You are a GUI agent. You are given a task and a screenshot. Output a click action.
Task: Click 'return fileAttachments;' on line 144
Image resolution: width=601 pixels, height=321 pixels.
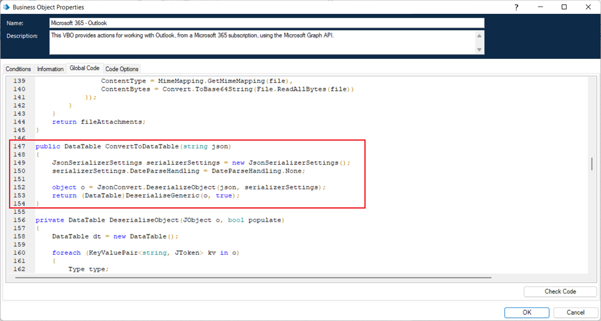click(99, 122)
